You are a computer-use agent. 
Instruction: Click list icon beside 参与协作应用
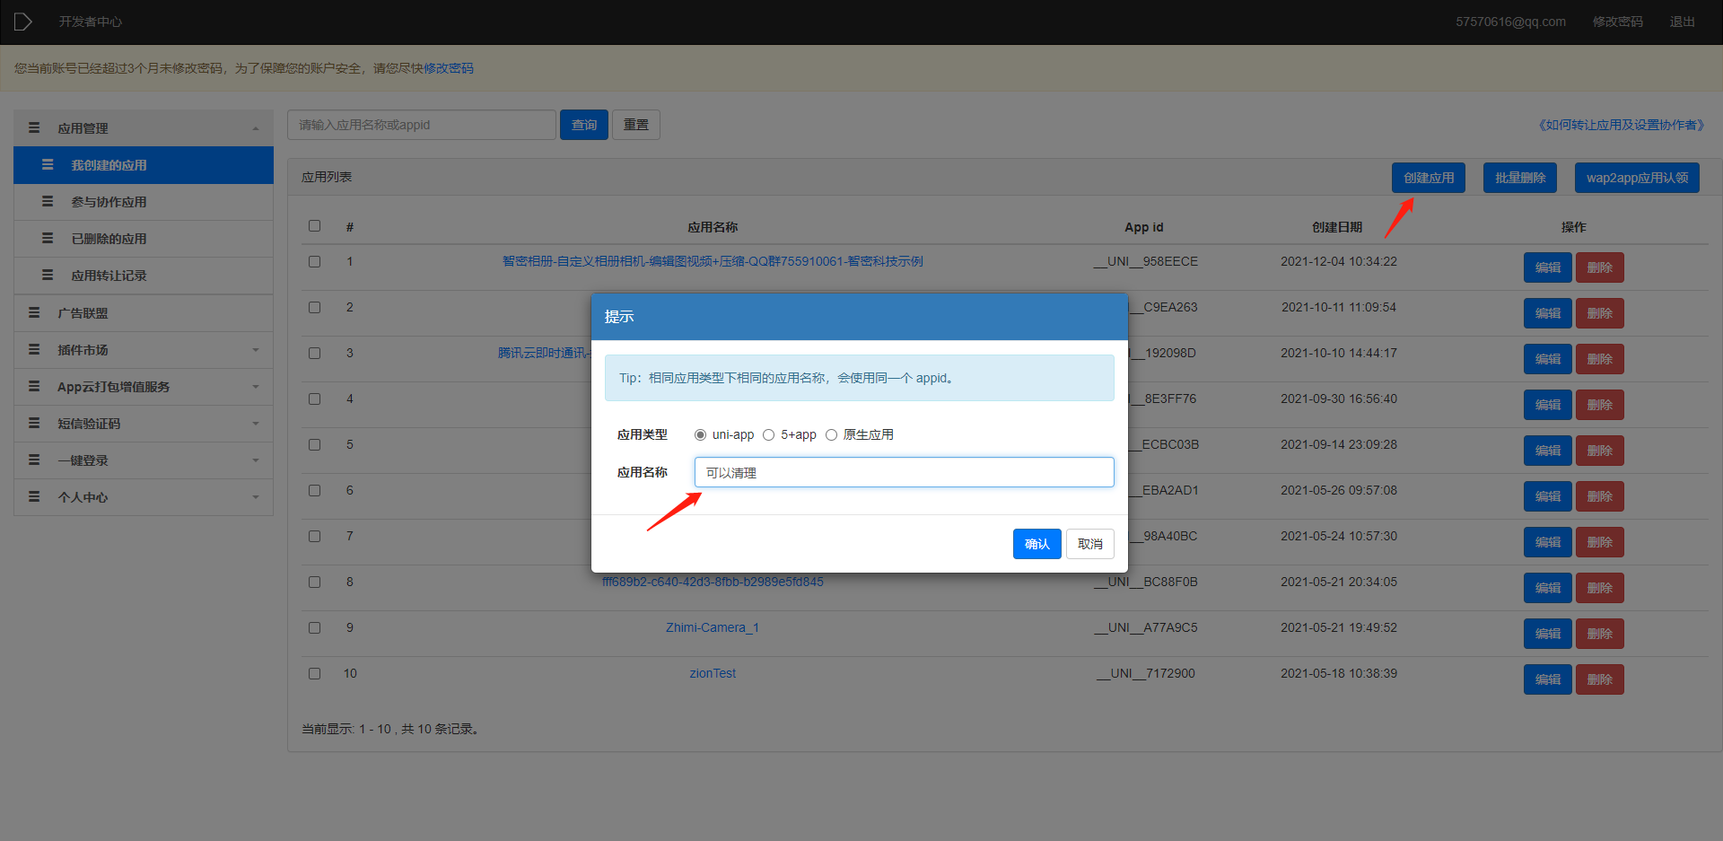pyautogui.click(x=48, y=202)
